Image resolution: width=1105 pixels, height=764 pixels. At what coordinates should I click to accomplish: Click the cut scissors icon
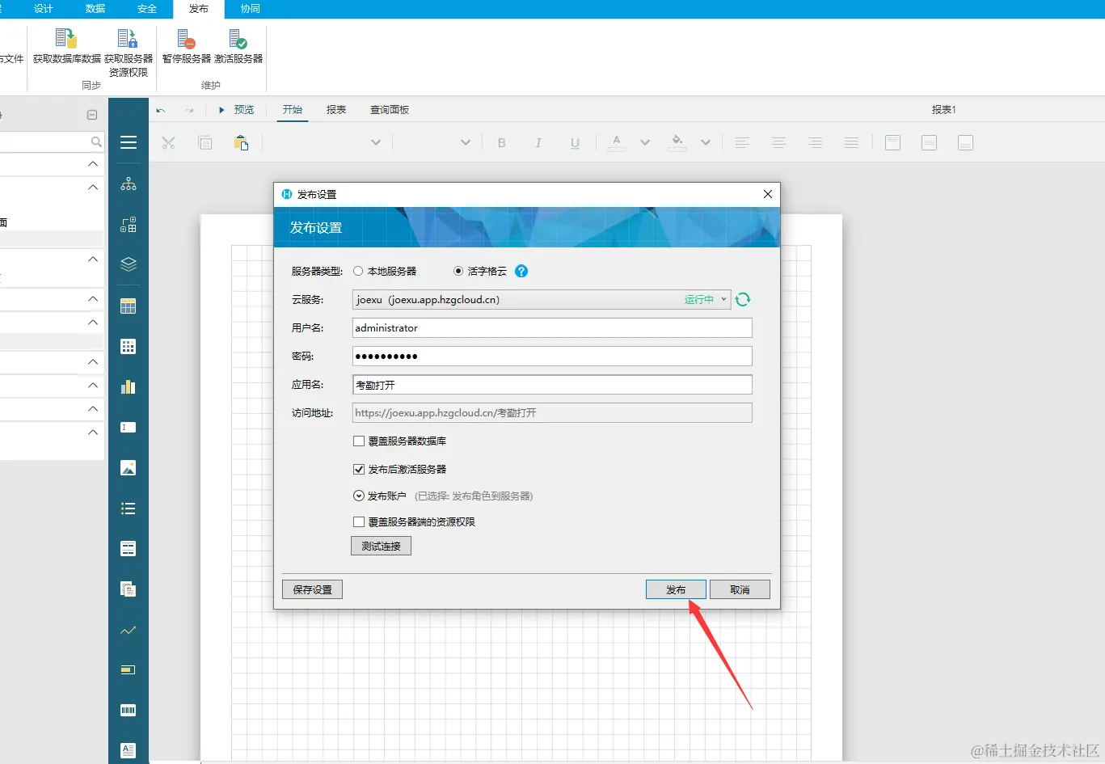[168, 143]
